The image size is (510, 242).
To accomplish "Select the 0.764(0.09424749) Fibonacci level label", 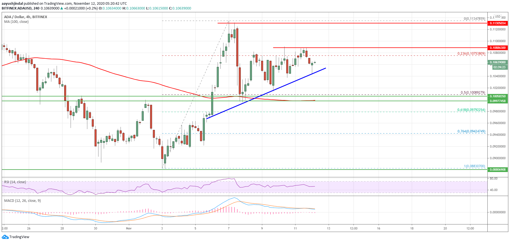I will tap(471, 131).
